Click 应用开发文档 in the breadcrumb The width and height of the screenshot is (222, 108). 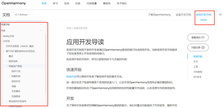(x=80, y=28)
